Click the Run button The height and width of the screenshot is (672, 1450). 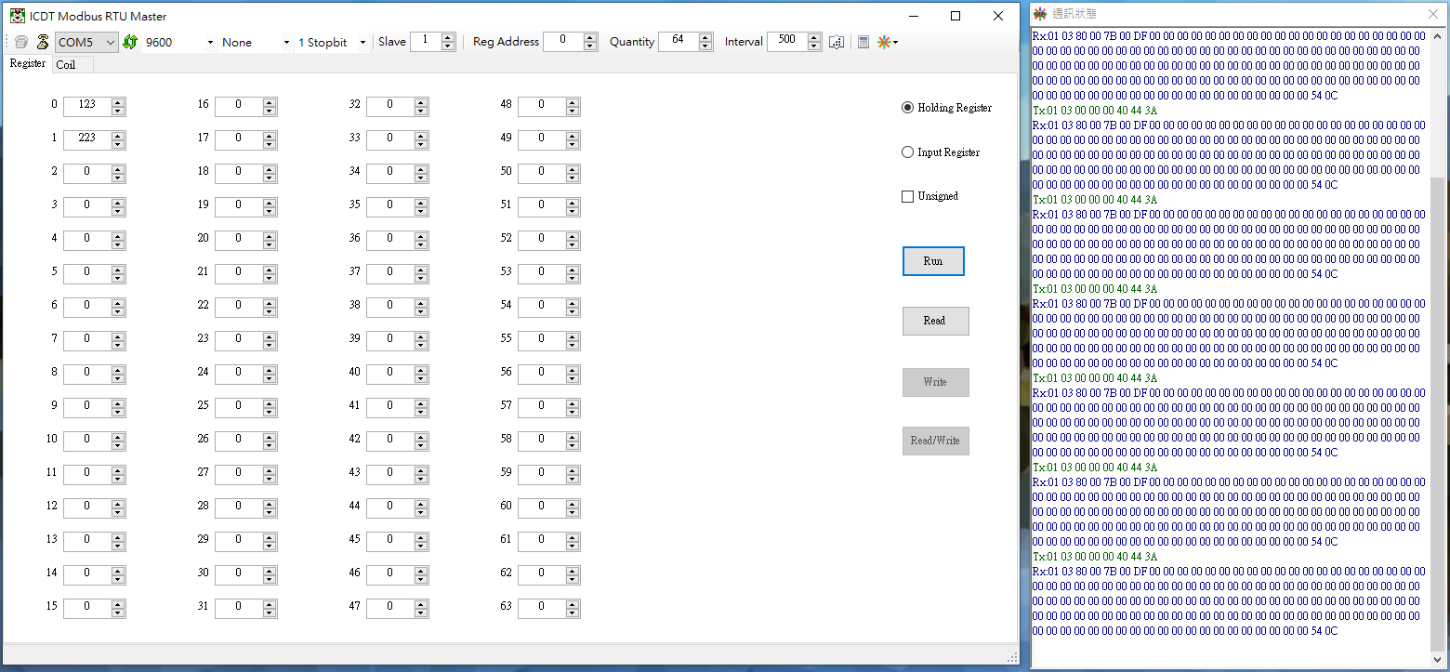pyautogui.click(x=933, y=261)
